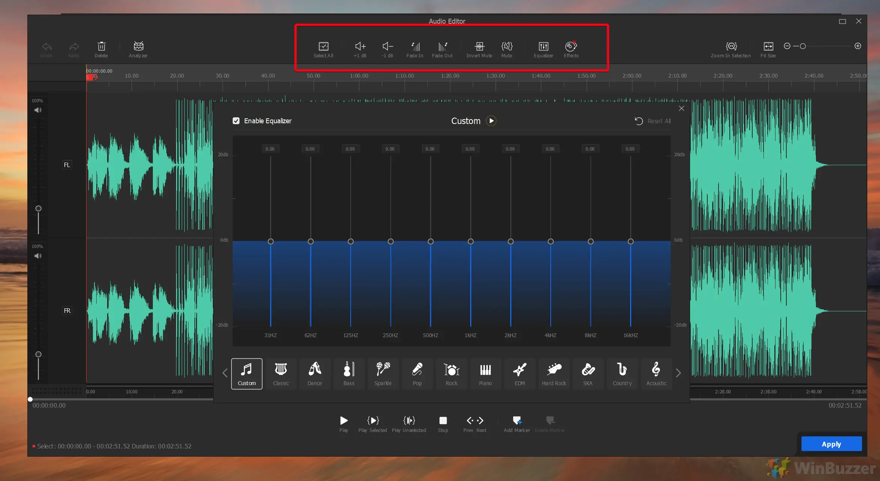
Task: Click the 31HZ equalizer slider handle
Action: tap(271, 241)
